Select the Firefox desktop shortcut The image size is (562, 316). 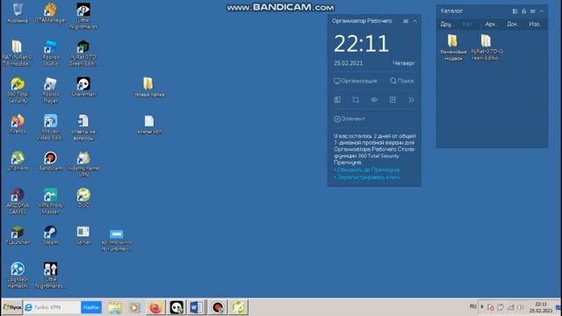click(x=18, y=124)
